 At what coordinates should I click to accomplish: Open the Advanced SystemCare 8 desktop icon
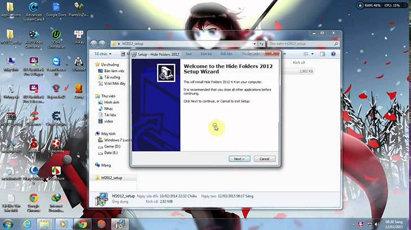34,11
